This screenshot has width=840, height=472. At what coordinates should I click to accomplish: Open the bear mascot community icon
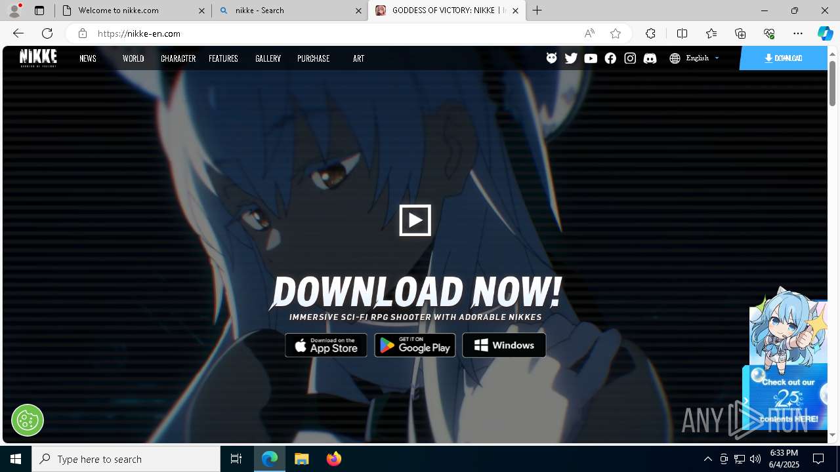pyautogui.click(x=551, y=58)
